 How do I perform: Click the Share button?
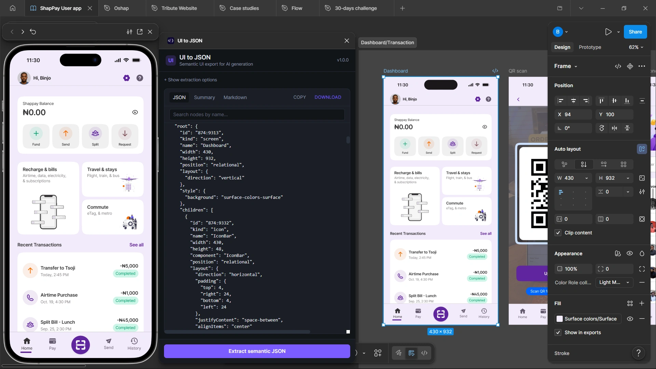[635, 32]
